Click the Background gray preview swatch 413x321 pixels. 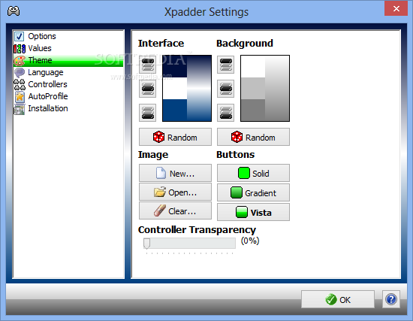265,89
